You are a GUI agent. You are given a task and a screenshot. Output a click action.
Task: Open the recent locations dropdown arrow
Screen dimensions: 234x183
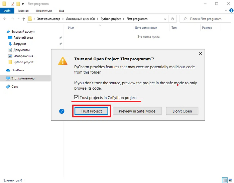coord(18,19)
